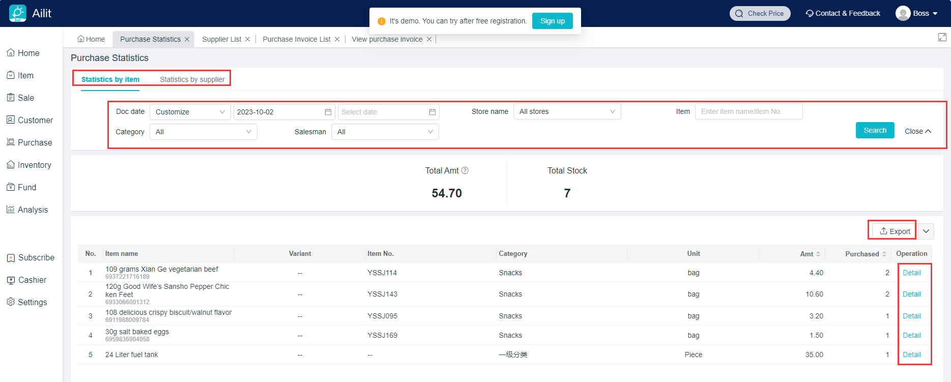Open the start date calendar picker
The width and height of the screenshot is (951, 382).
tap(328, 112)
